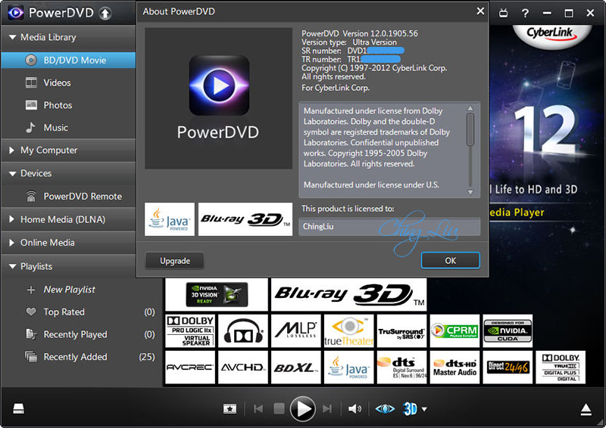Click the Stop button
Image resolution: width=606 pixels, height=428 pixels.
[x=279, y=408]
